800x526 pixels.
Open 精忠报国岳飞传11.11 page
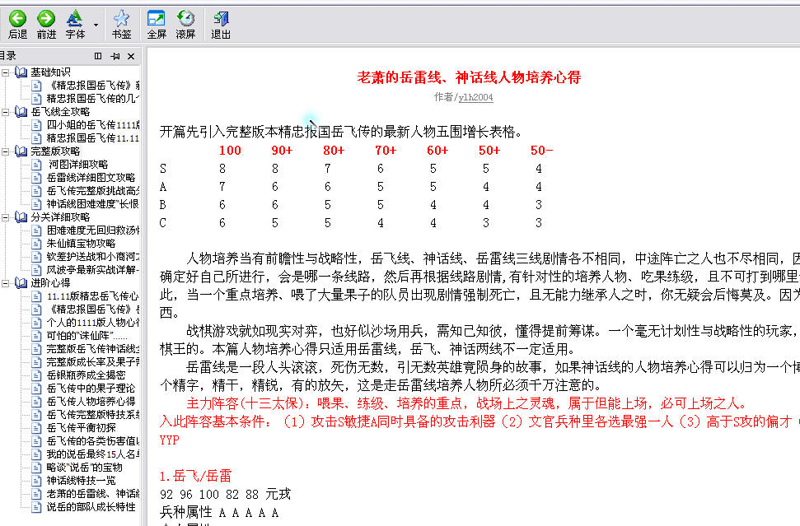[93, 138]
